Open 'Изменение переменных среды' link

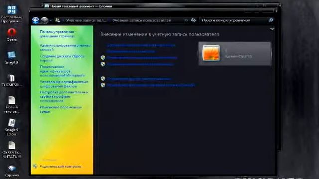61,109
